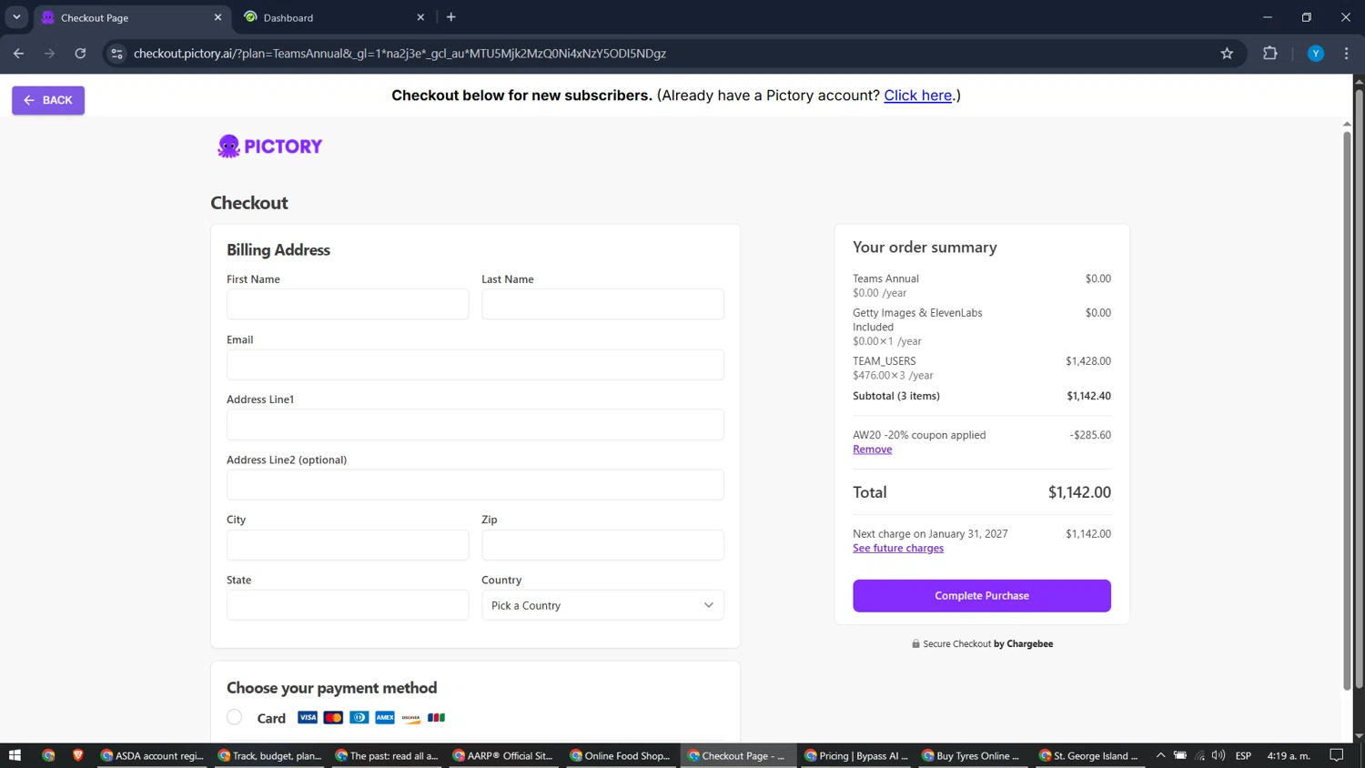This screenshot has width=1365, height=768.
Task: Focus the Zip field
Action: tap(602, 545)
